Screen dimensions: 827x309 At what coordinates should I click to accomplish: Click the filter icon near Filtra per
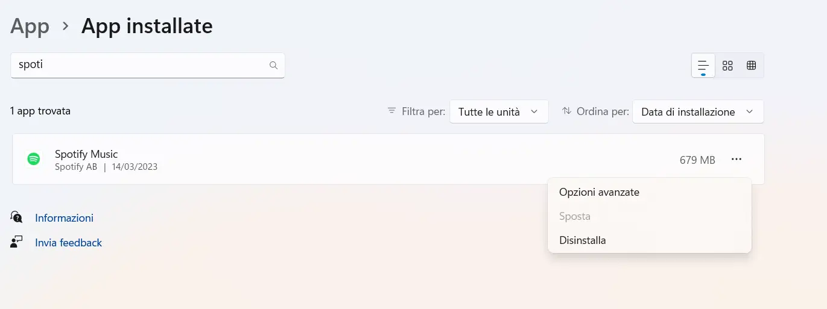[392, 111]
